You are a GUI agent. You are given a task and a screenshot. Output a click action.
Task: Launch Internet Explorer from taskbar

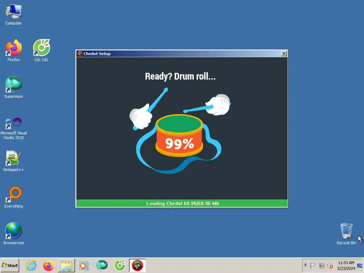31,265
